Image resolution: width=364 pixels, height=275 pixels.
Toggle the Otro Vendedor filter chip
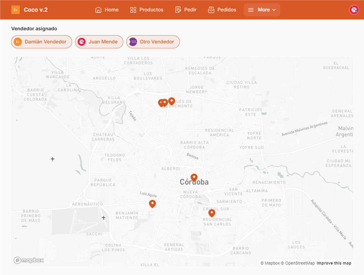point(153,42)
